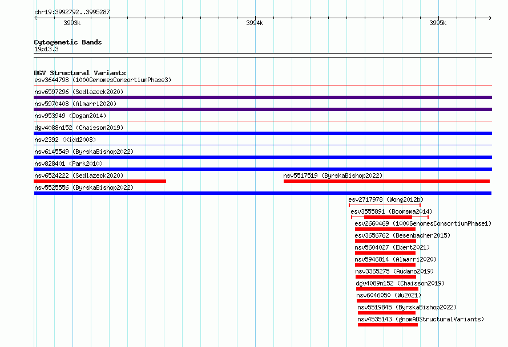Click the esv3644798 (1000GenomesConsortiumPhase3) variant label
Screen dimensions: 508x347
[x=103, y=80]
